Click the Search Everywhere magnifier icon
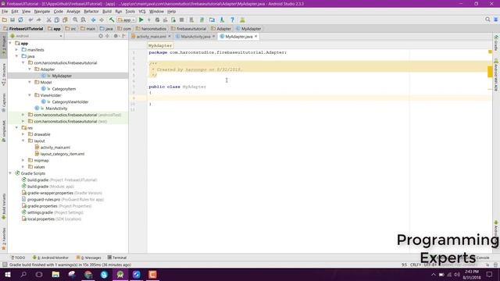Image resolution: width=500 pixels, height=281 pixels. tap(487, 20)
